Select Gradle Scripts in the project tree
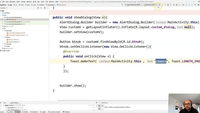 (x=6, y=51)
